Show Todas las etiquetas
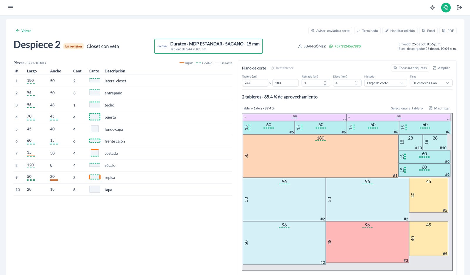 click(x=410, y=68)
